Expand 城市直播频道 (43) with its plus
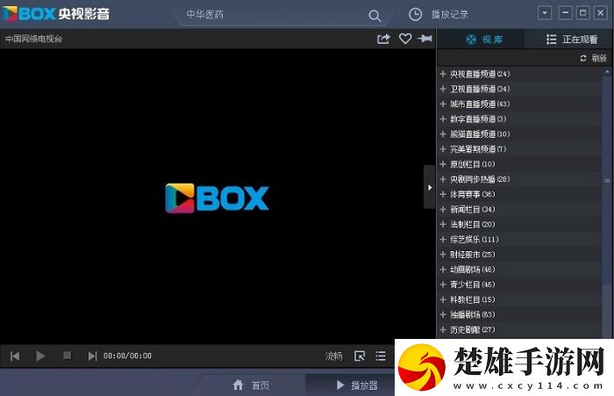The image size is (614, 396). click(443, 104)
